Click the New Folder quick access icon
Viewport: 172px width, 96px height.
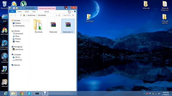click(17, 8)
